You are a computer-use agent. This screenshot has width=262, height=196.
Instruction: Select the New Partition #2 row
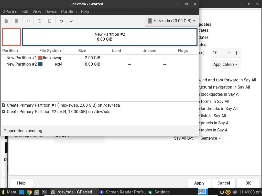tap(100, 64)
